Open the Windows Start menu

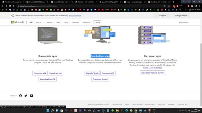48,110
